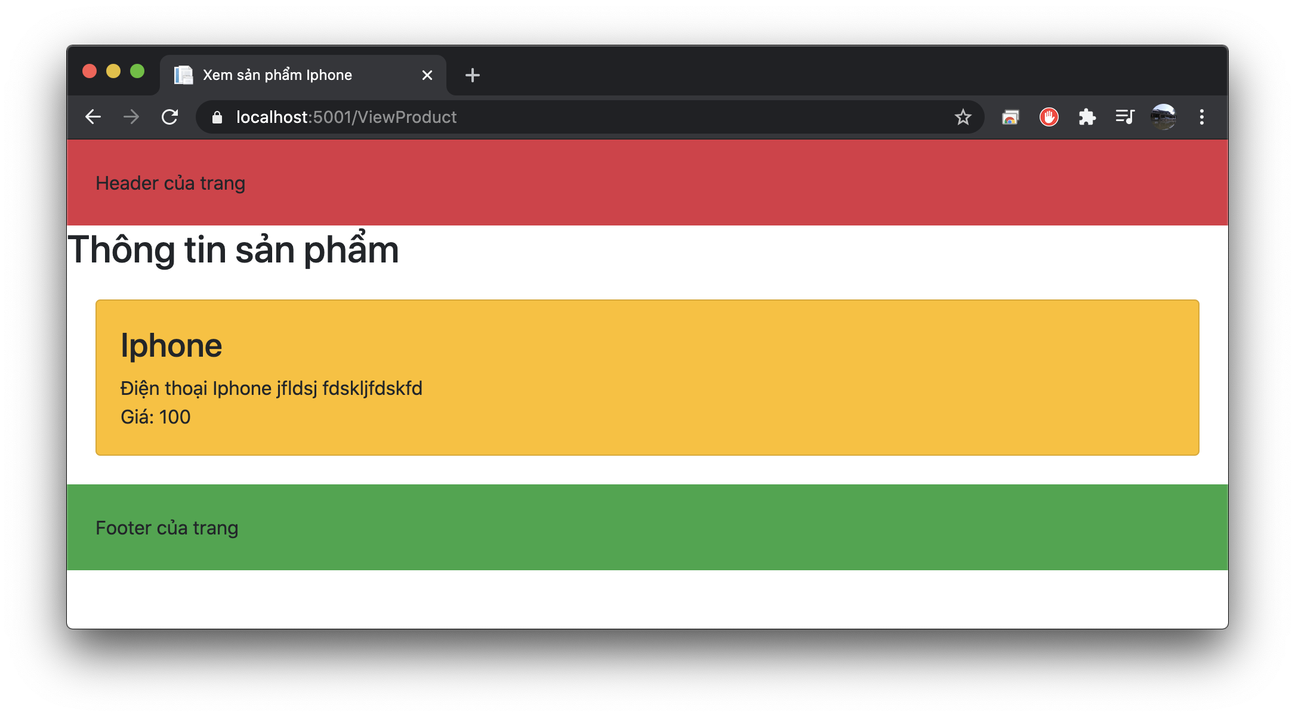Viewport: 1295px width, 717px height.
Task: Click the 'Thông tin sản phẩm' heading
Action: (233, 250)
